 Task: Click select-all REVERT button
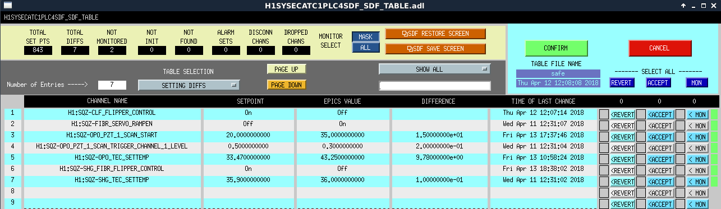pyautogui.click(x=622, y=83)
